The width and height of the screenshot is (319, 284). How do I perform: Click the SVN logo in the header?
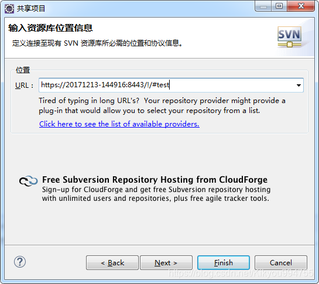[290, 37]
